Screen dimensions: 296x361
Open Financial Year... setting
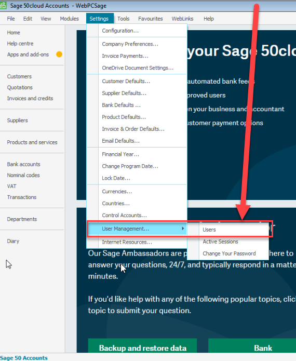coord(137,154)
